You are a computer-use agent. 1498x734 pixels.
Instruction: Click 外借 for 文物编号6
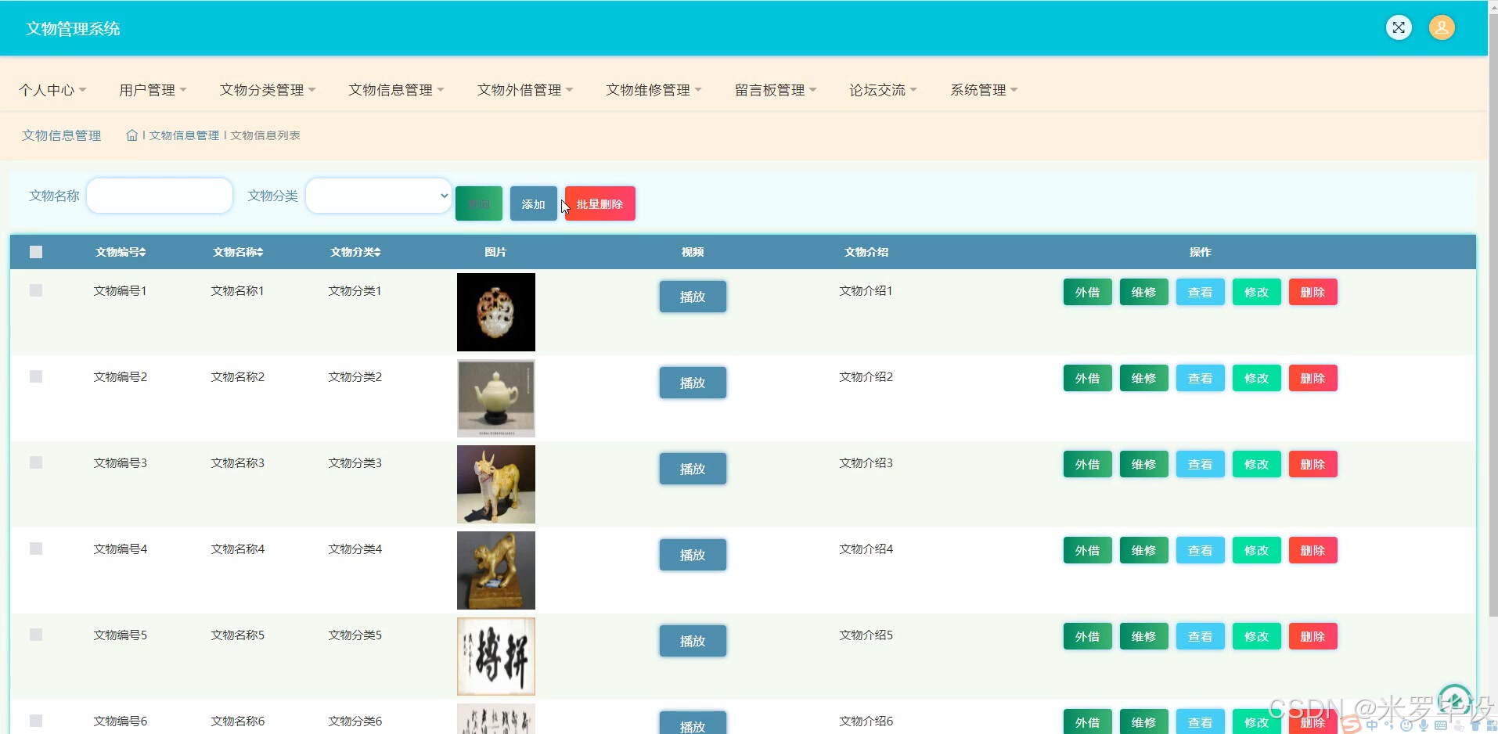(x=1087, y=721)
